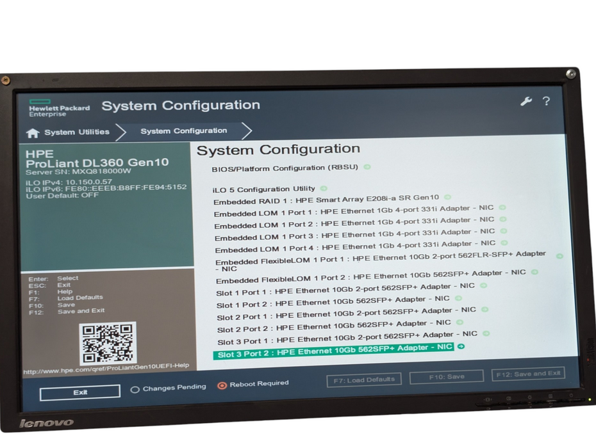
Task: Click the QR code image
Action: pyautogui.click(x=108, y=343)
